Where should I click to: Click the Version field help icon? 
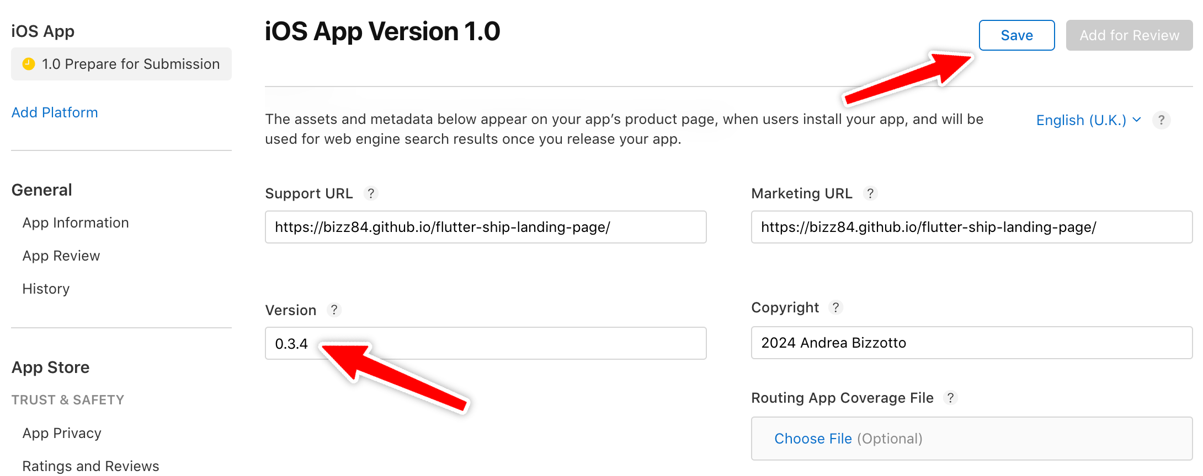tap(334, 310)
